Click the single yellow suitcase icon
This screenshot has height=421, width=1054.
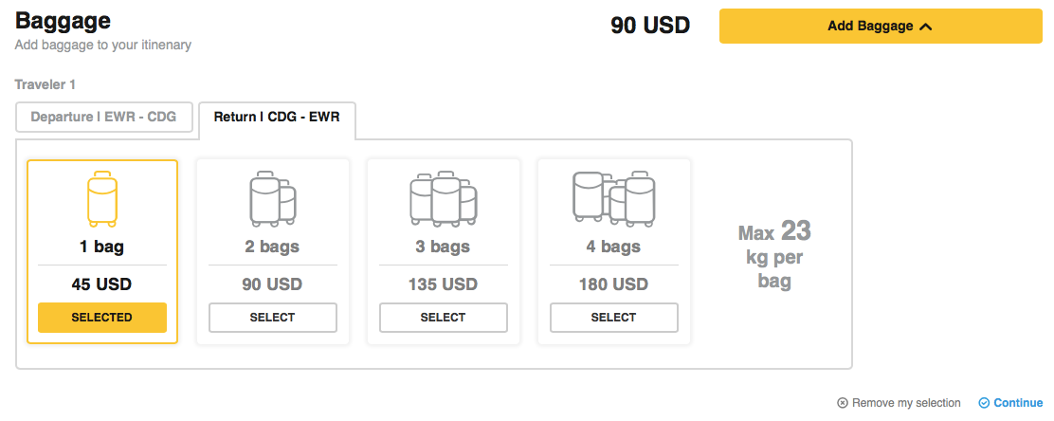click(102, 199)
